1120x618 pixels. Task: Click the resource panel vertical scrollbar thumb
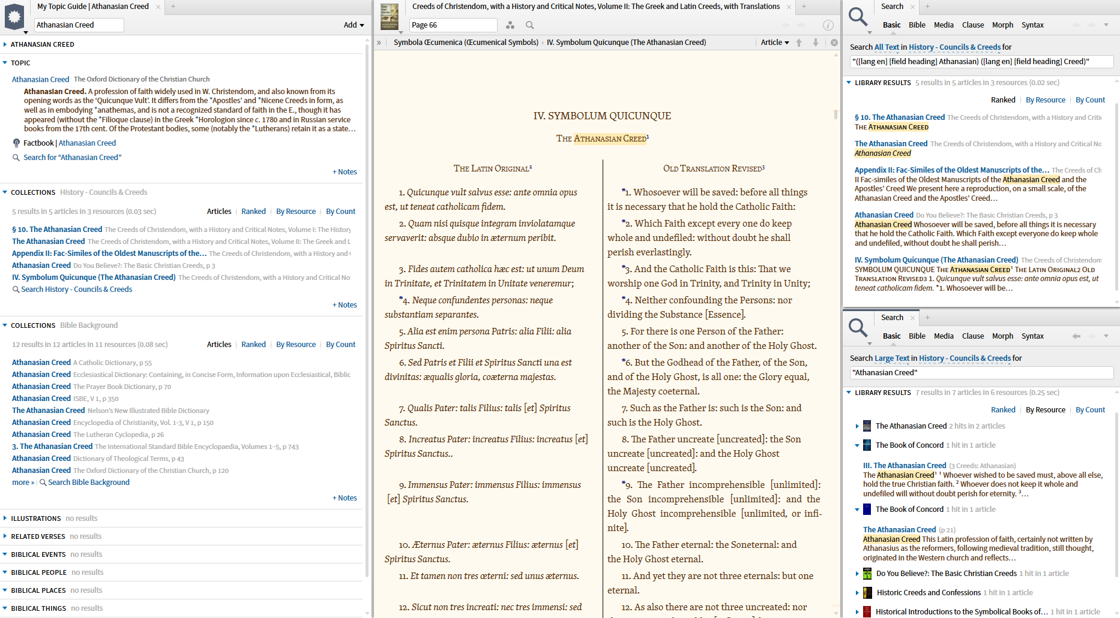point(835,114)
